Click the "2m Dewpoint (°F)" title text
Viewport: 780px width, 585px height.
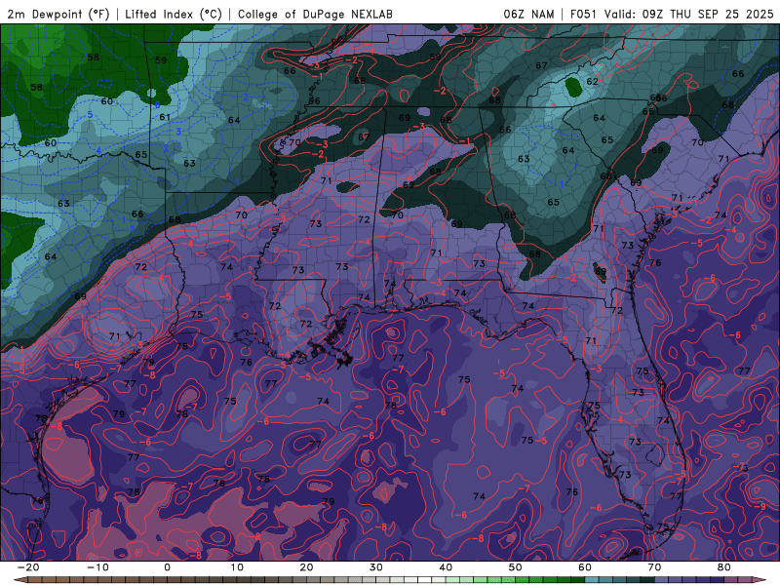pos(58,15)
